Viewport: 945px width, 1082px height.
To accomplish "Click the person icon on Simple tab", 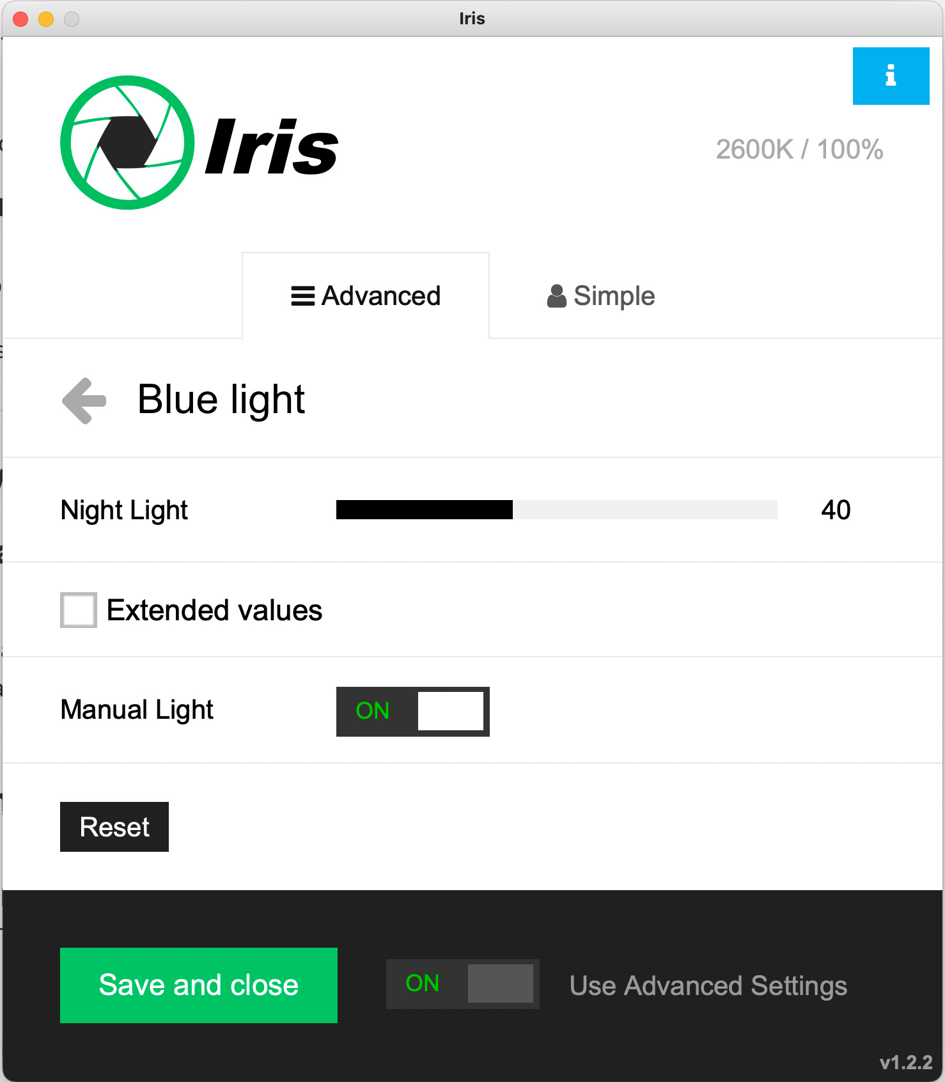I will (556, 296).
